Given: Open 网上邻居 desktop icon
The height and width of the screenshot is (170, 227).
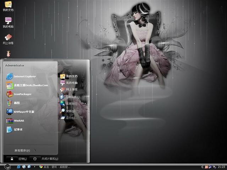Looking at the screenshot, I should (8, 39).
